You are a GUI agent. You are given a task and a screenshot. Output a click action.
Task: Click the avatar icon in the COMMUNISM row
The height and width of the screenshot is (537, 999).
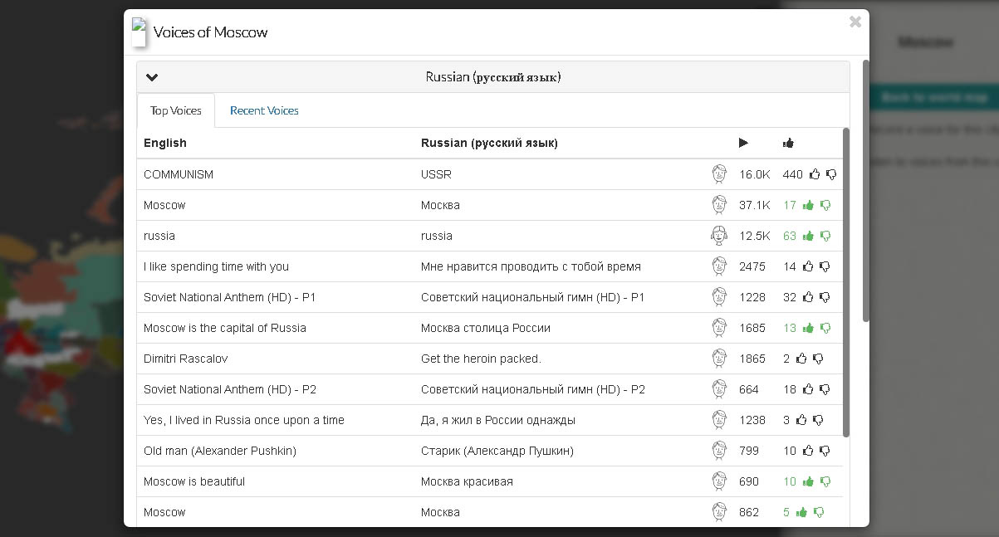pos(719,174)
